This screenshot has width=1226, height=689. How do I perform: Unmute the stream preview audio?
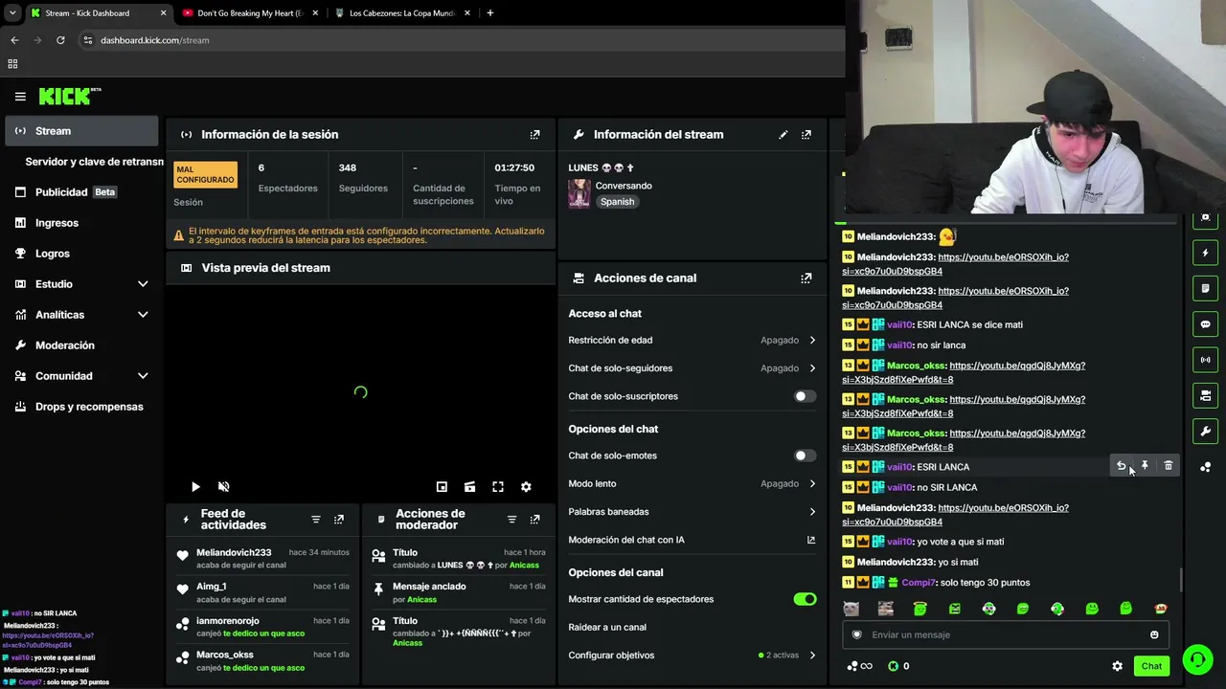[223, 487]
